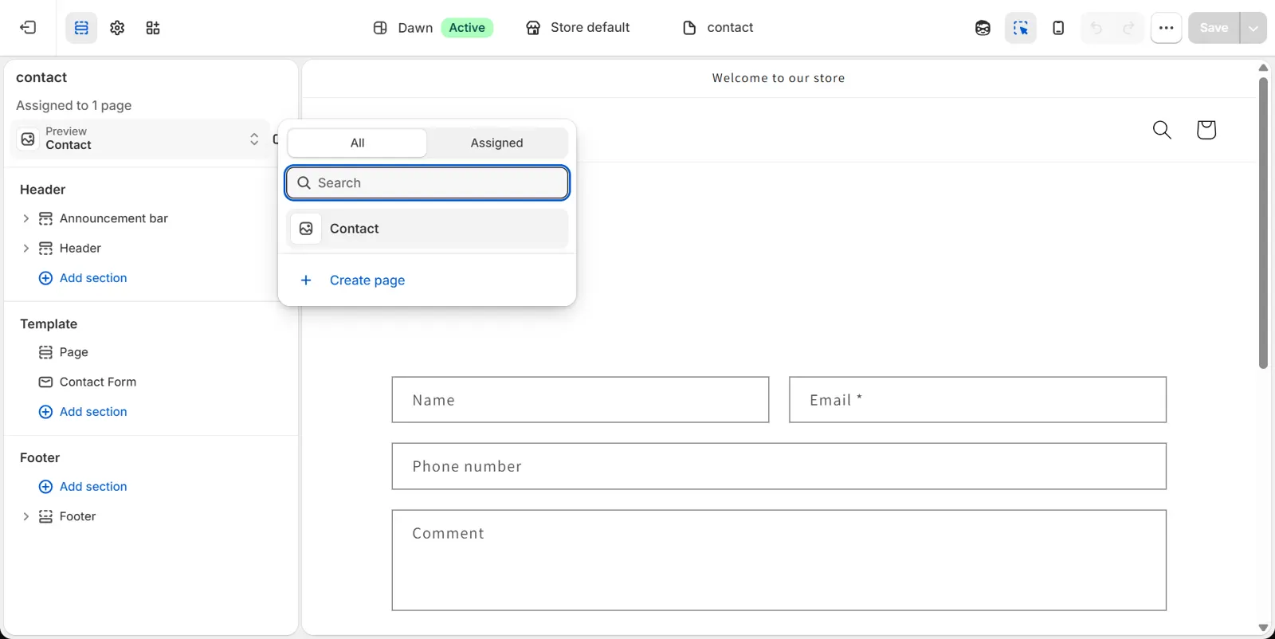Add section under Header group
1275x639 pixels.
click(x=83, y=278)
